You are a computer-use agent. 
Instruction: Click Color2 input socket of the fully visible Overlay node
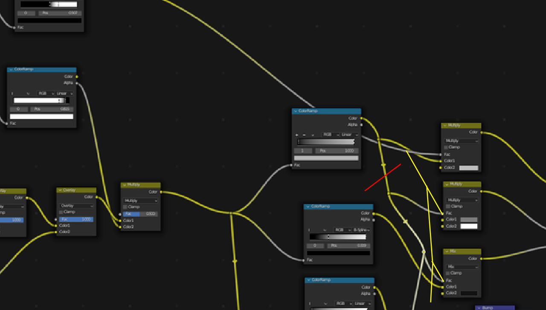pyautogui.click(x=57, y=232)
